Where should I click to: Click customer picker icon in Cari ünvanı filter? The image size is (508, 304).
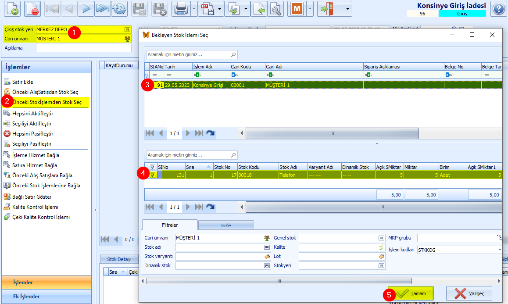267,238
